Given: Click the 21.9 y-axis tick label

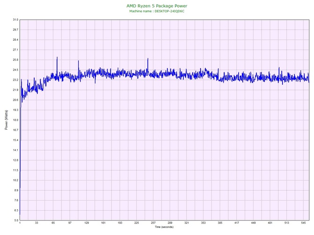Looking at the screenshot, I should tap(15, 90).
